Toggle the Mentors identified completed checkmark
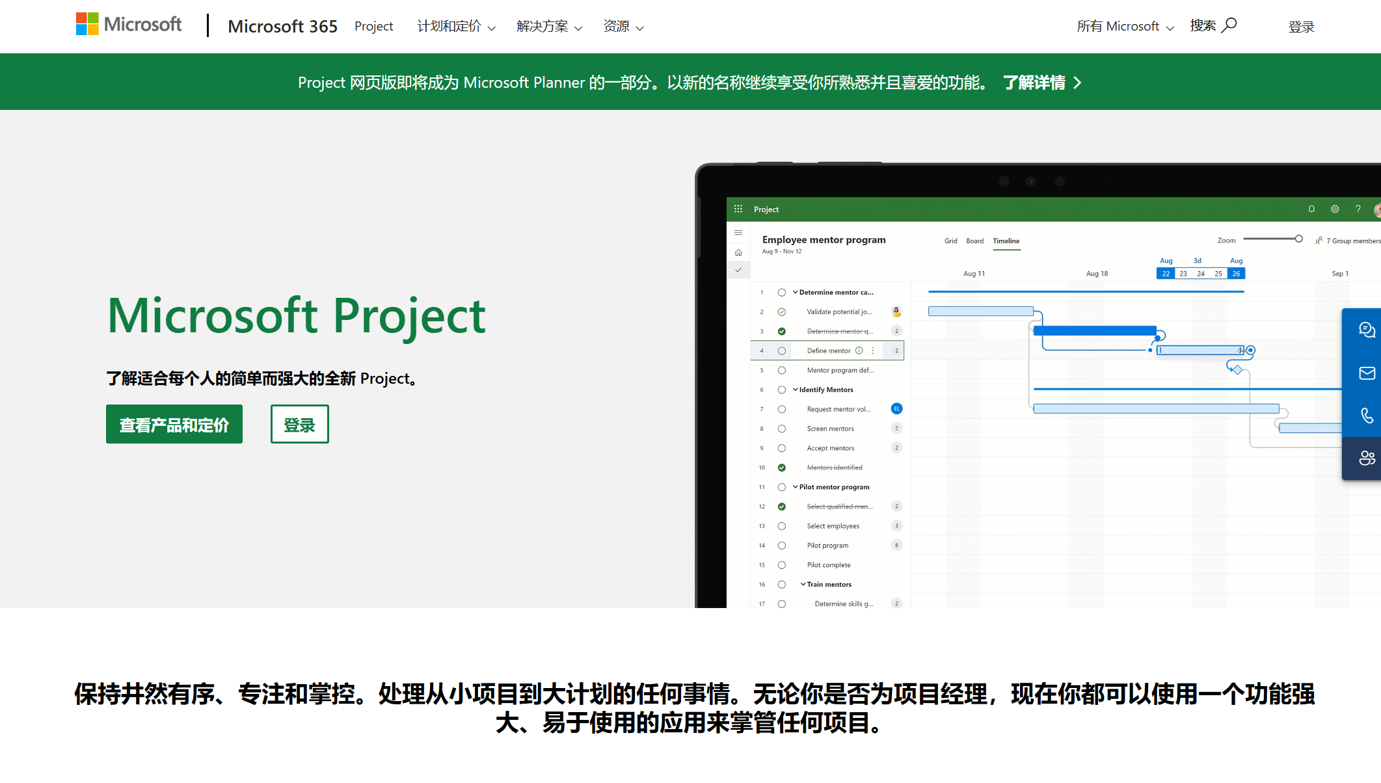This screenshot has width=1381, height=783. click(782, 468)
